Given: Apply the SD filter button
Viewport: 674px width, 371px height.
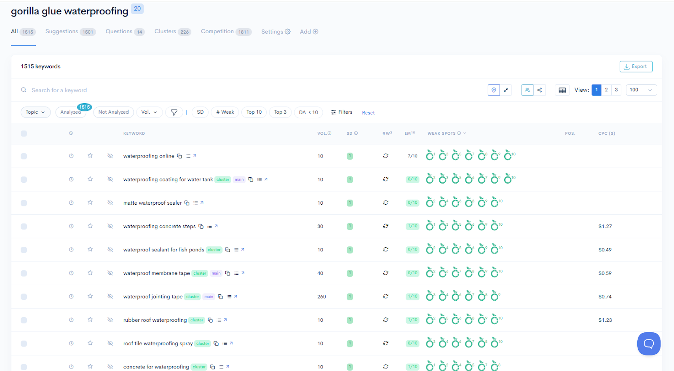Looking at the screenshot, I should [x=200, y=112].
